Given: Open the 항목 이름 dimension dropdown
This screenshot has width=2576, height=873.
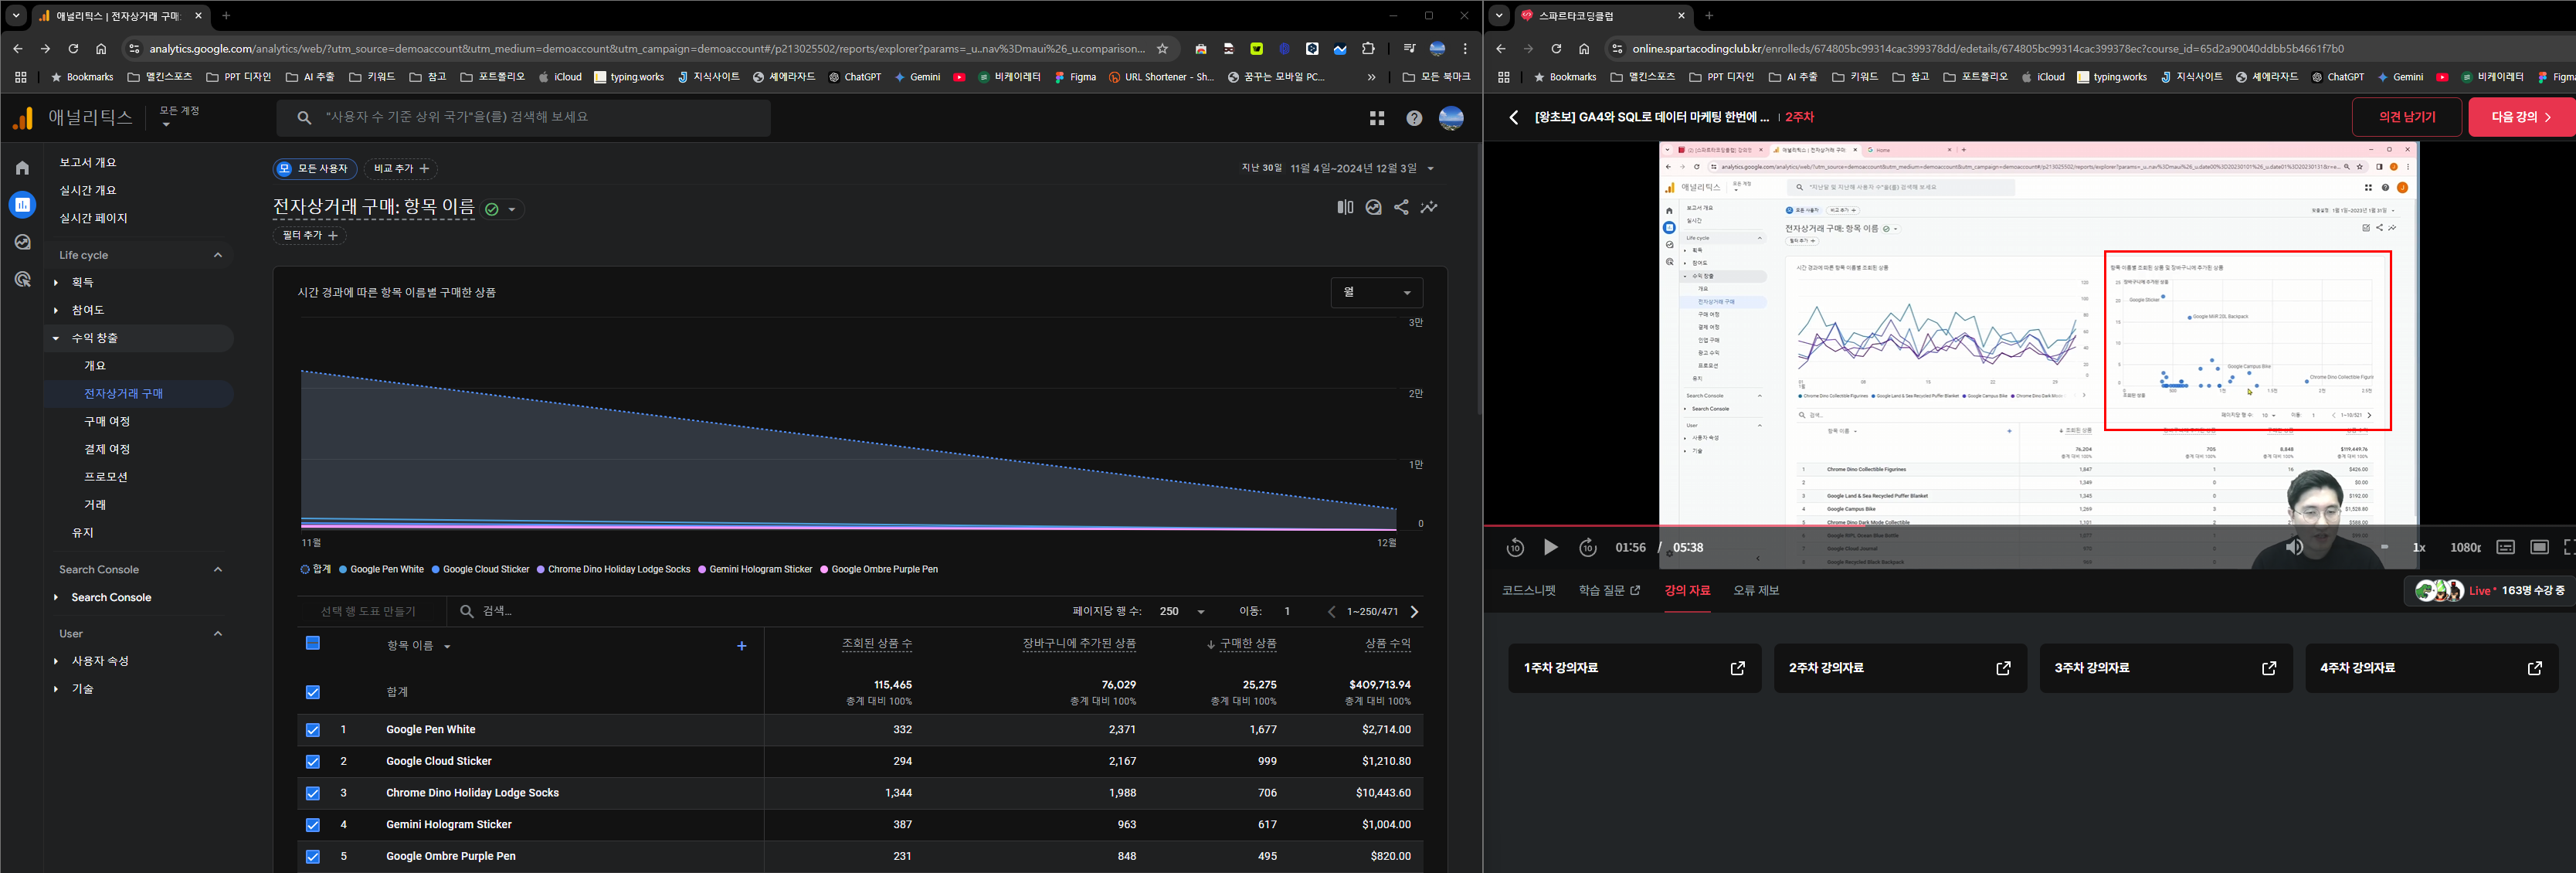Looking at the screenshot, I should pyautogui.click(x=419, y=646).
